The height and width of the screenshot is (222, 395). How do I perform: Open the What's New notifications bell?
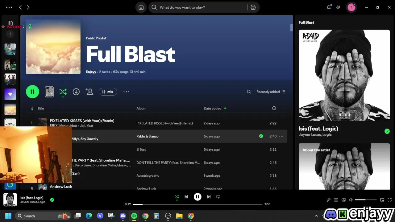pos(329,7)
